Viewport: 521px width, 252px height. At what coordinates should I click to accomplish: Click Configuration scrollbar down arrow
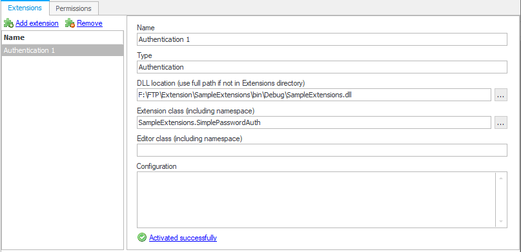(x=501, y=221)
